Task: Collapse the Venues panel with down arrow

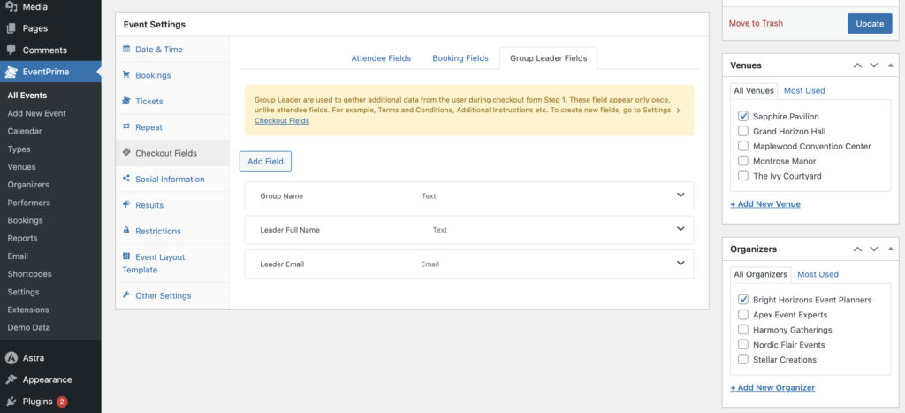Action: [x=874, y=65]
